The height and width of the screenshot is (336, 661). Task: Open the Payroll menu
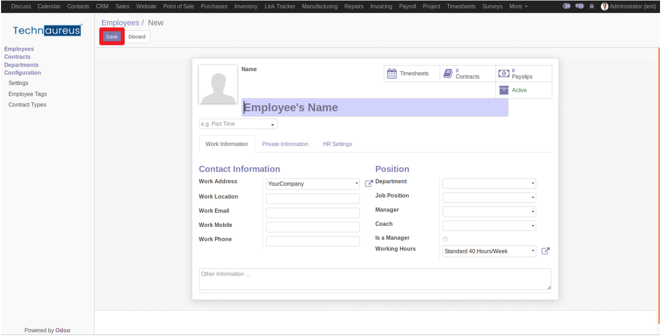[408, 7]
